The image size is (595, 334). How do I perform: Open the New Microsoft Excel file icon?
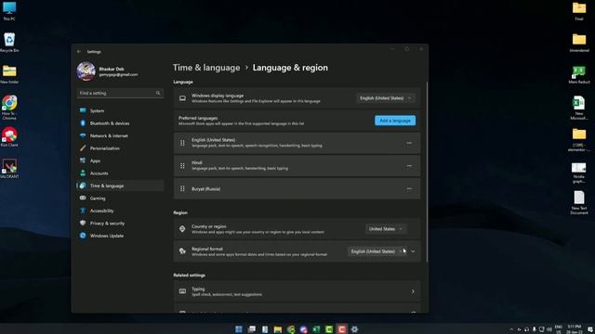tap(579, 108)
